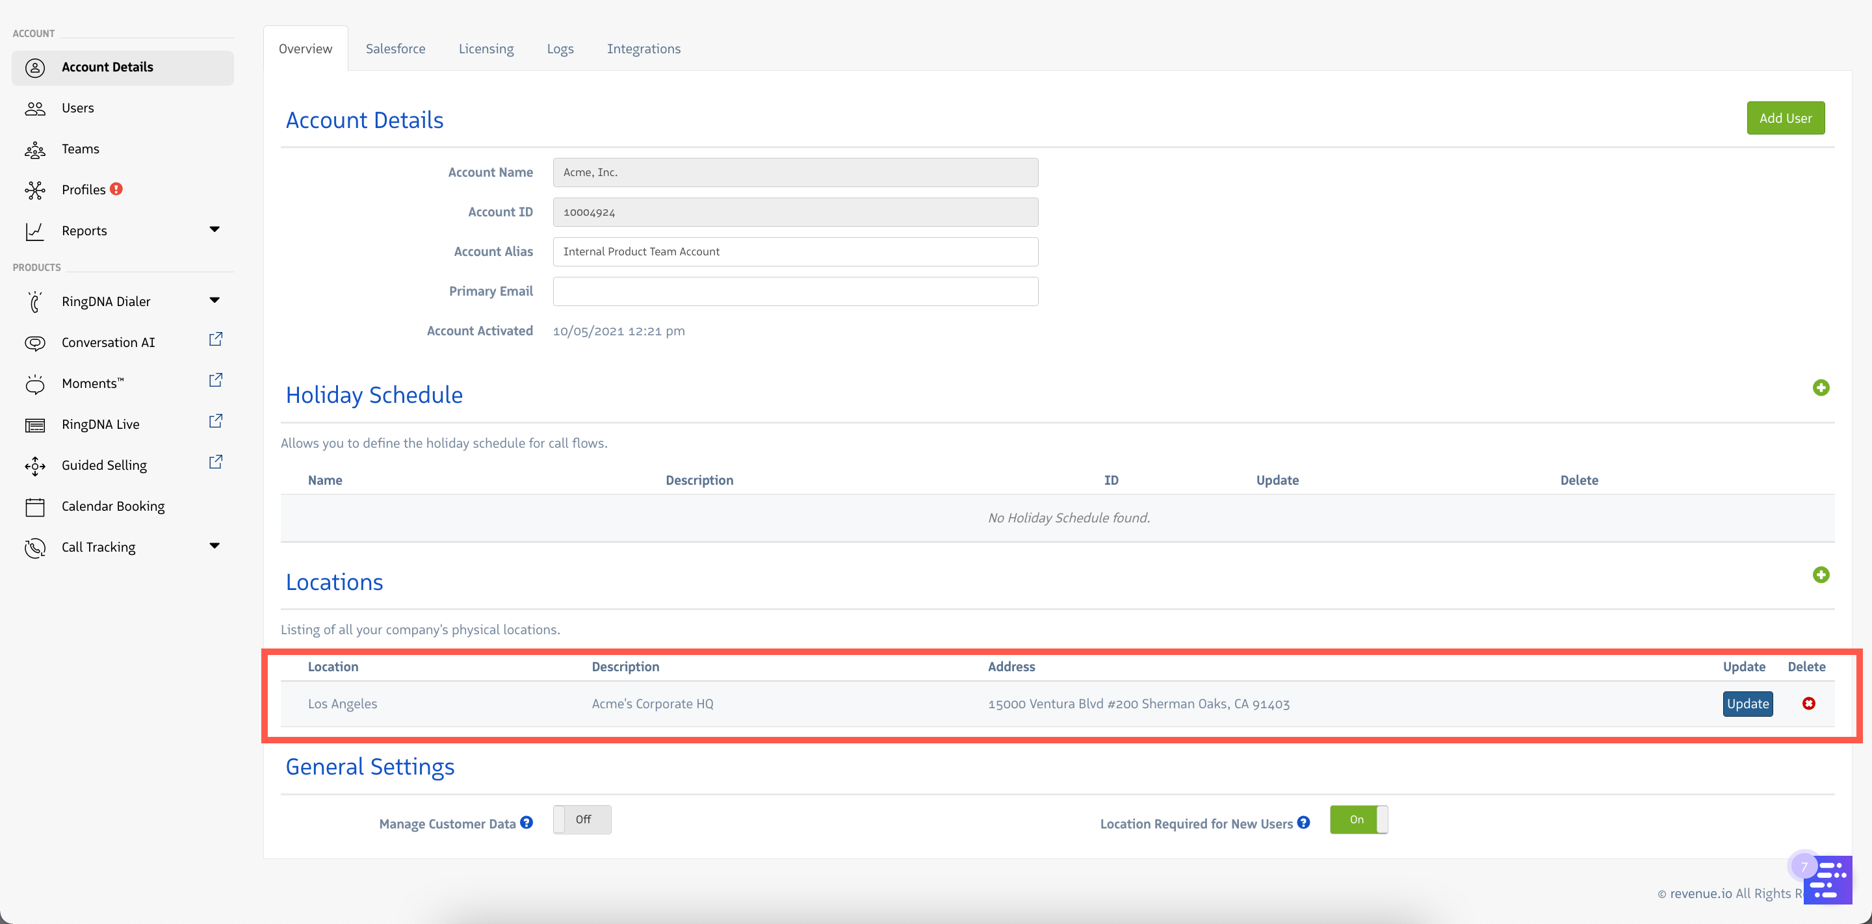The image size is (1872, 924).
Task: Click the green add Location plus icon
Action: point(1821,575)
